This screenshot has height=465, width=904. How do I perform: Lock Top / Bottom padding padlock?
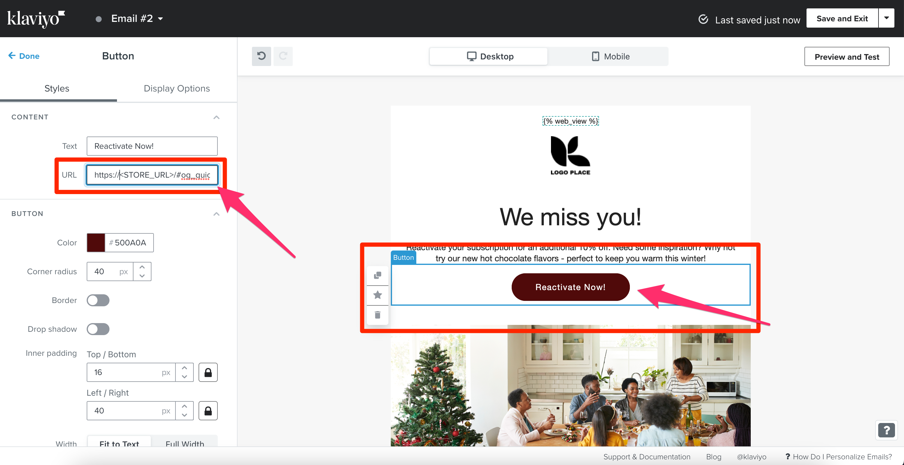click(x=208, y=372)
